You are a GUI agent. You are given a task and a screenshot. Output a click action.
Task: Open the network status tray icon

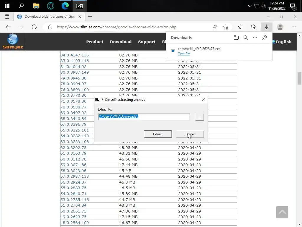[257, 6]
